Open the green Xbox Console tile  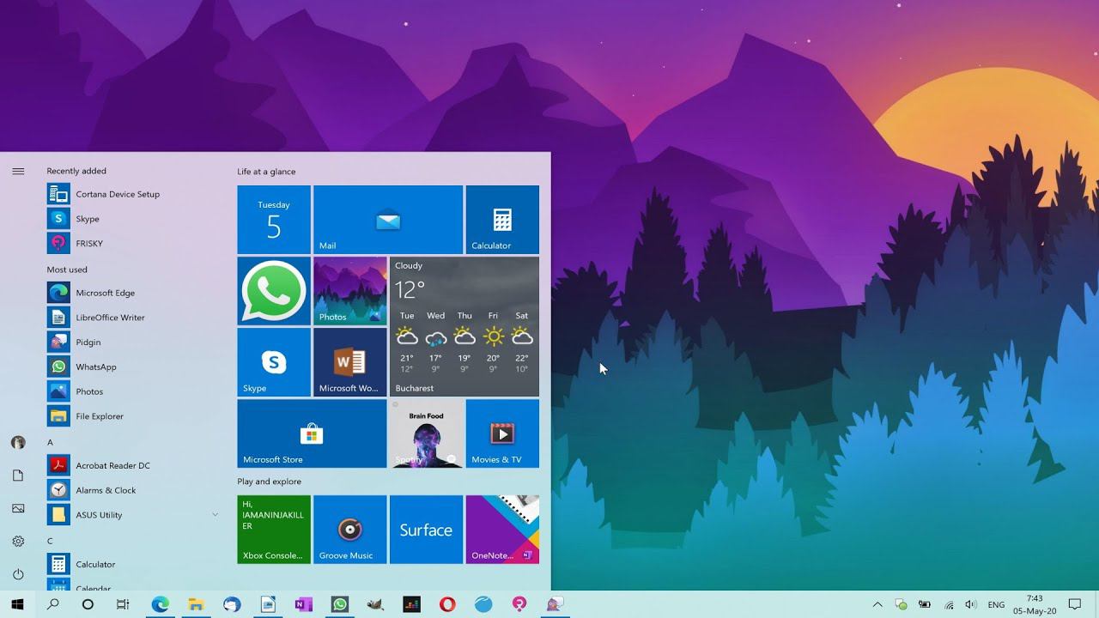point(274,530)
